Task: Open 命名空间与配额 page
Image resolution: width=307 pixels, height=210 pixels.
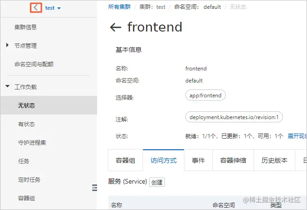Action: point(34,64)
